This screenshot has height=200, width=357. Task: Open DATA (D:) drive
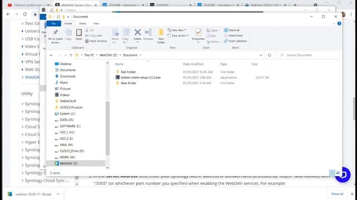(x=66, y=120)
